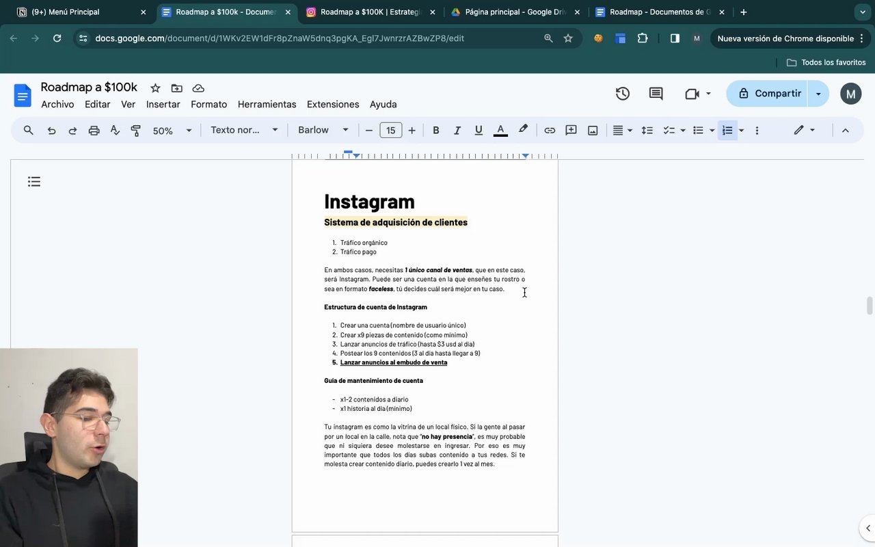This screenshot has width=875, height=547.
Task: Open the Ver menu
Action: coord(128,105)
